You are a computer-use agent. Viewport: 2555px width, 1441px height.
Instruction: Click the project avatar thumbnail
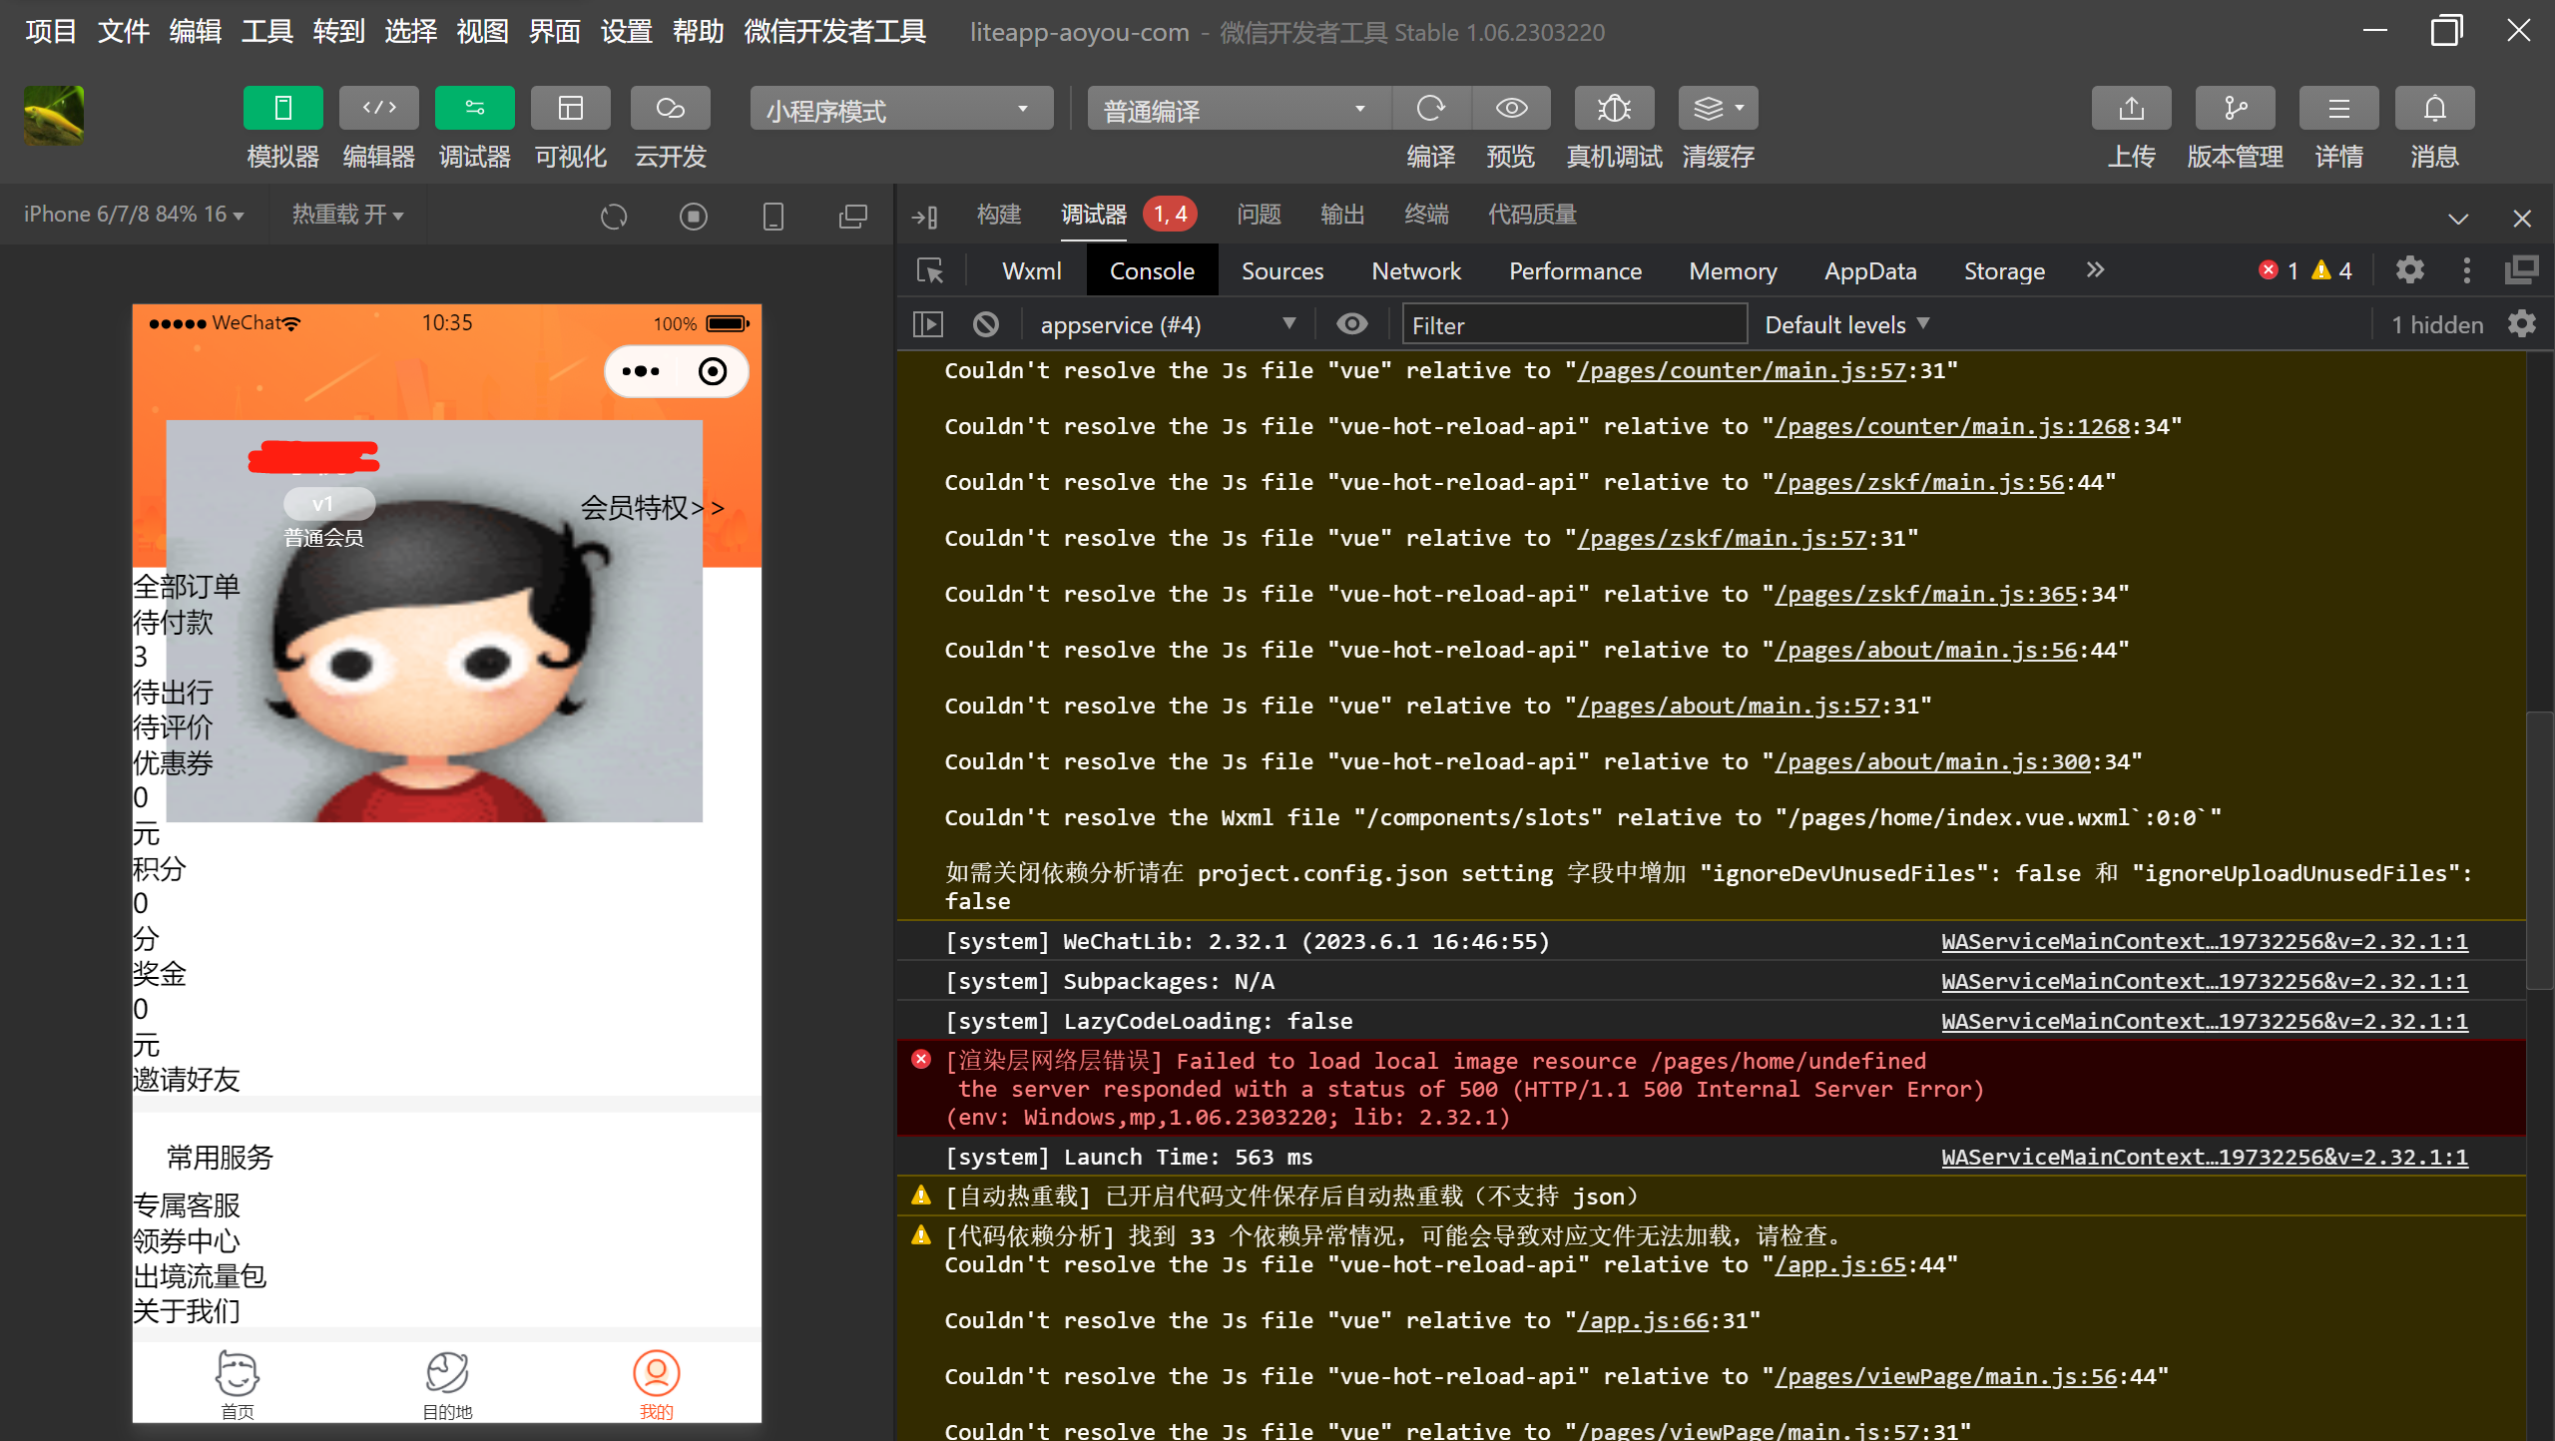pyautogui.click(x=54, y=115)
